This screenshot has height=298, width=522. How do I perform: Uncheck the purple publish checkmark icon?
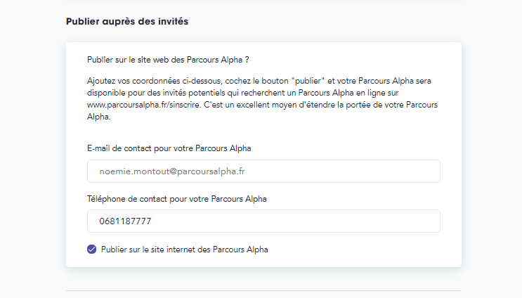91,250
